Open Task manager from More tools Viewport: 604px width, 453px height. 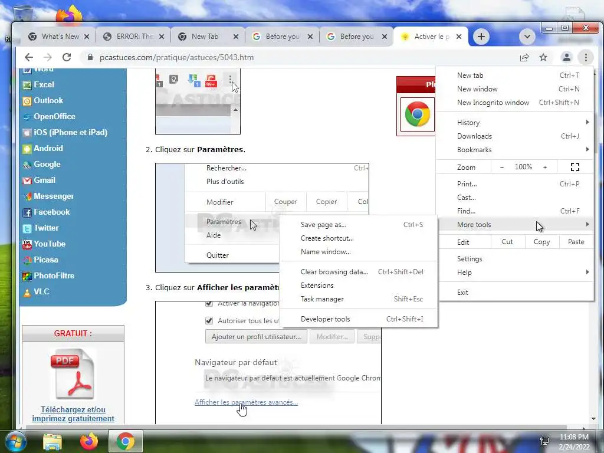click(x=359, y=299)
